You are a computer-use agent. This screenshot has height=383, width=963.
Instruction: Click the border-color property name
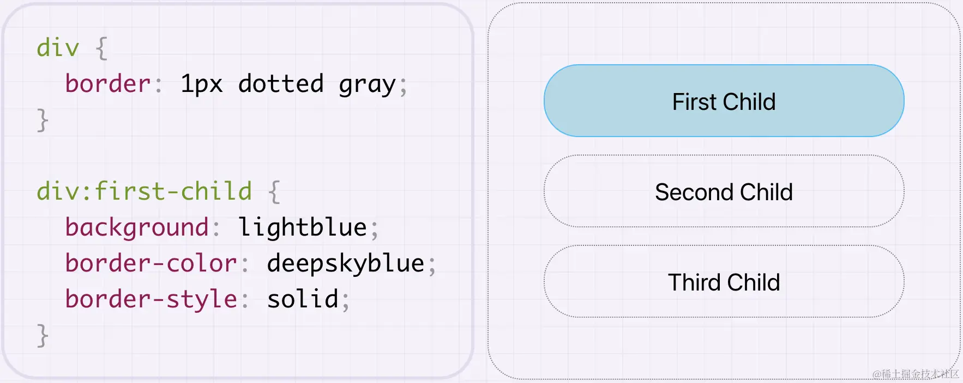(151, 263)
